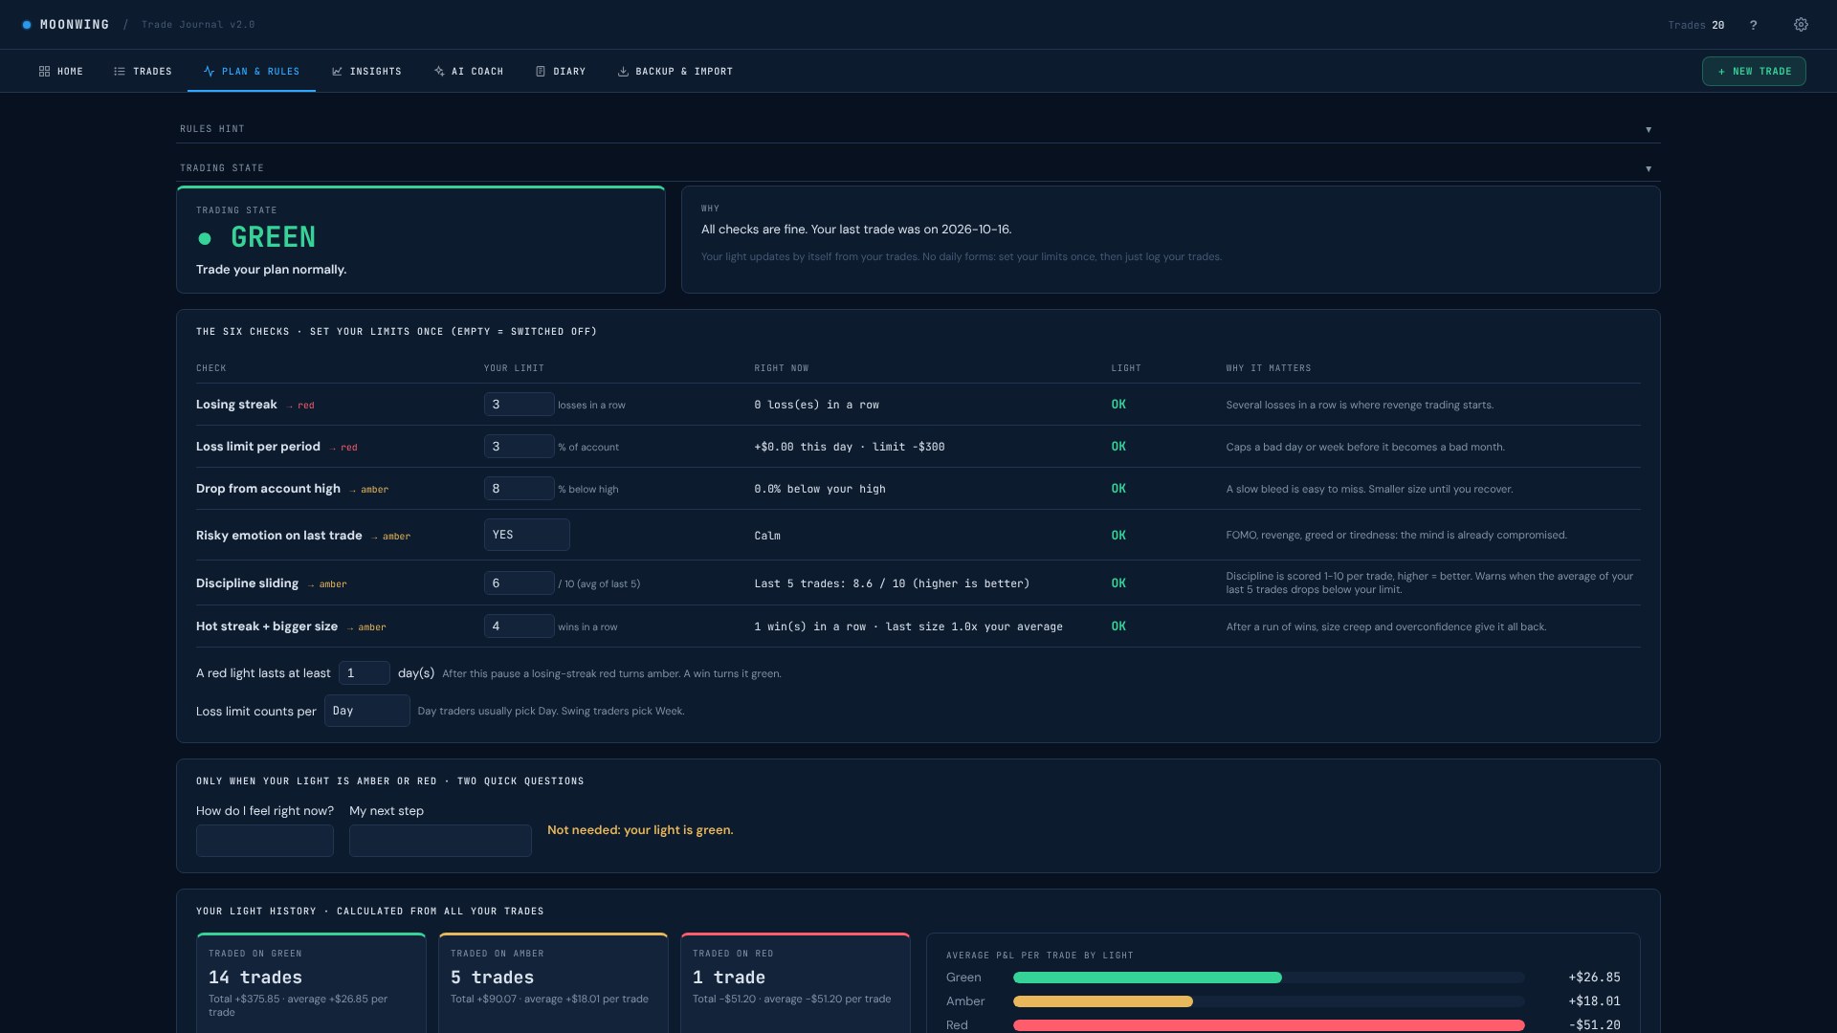Go to the Diary tab
The height and width of the screenshot is (1033, 1837).
coord(561,72)
